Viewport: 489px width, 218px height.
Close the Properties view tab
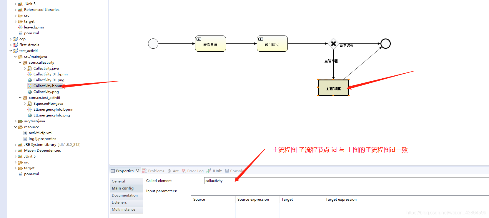(x=137, y=171)
